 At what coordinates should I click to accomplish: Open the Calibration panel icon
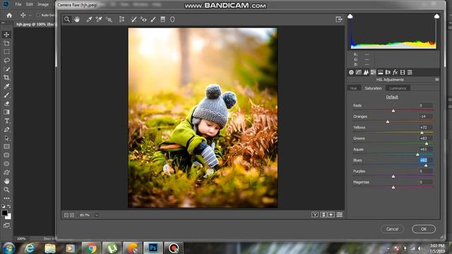[x=403, y=72]
